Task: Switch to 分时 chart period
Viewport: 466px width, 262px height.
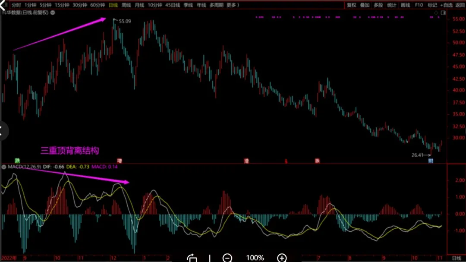Action: point(16,5)
